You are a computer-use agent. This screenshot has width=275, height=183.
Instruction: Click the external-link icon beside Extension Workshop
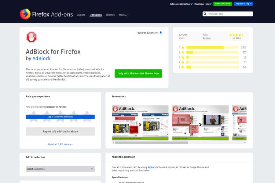coord(191,4)
